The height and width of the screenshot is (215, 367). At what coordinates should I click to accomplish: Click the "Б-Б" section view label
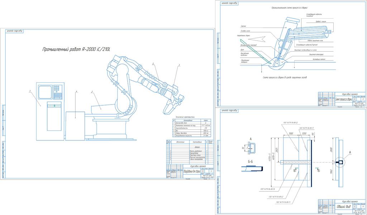point(250,161)
